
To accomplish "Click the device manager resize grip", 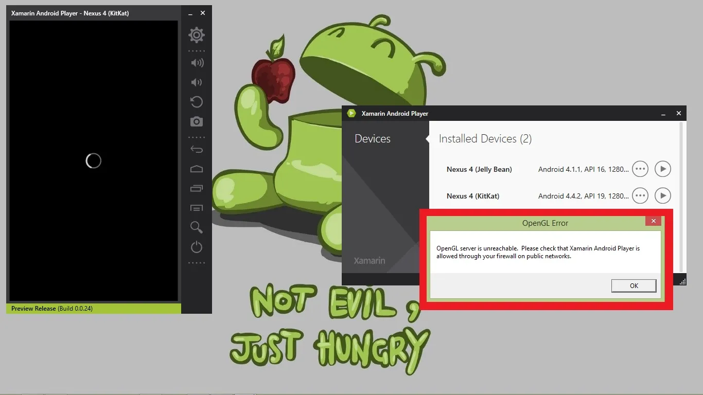I will (x=683, y=281).
